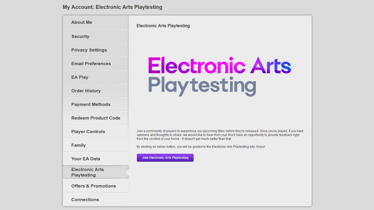This screenshot has width=374, height=210.
Task: Open Player Controls settings
Action: pyautogui.click(x=96, y=132)
